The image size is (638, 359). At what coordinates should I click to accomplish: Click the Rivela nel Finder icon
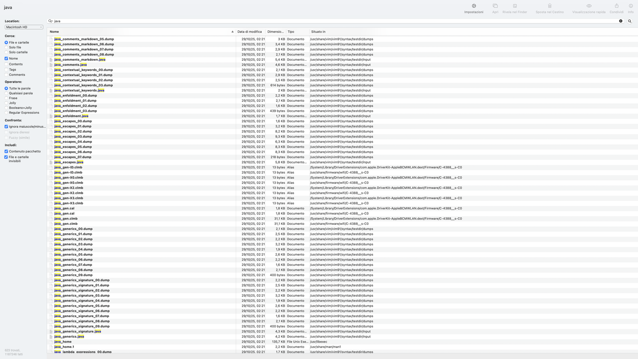[x=514, y=8]
